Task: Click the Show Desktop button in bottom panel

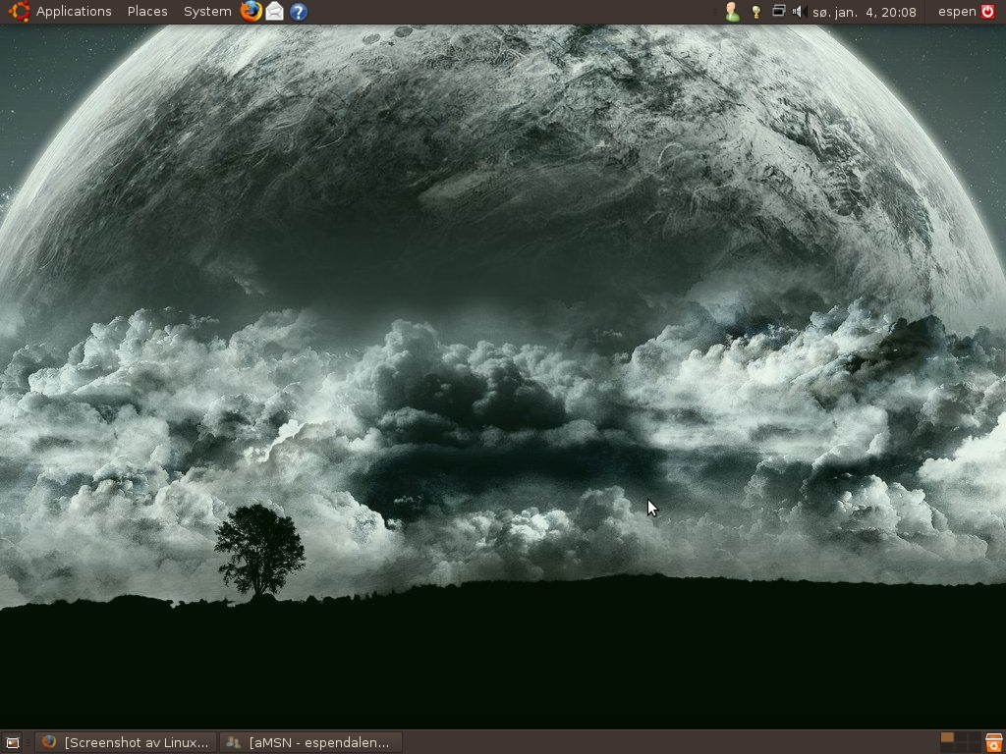Action: pos(13,743)
